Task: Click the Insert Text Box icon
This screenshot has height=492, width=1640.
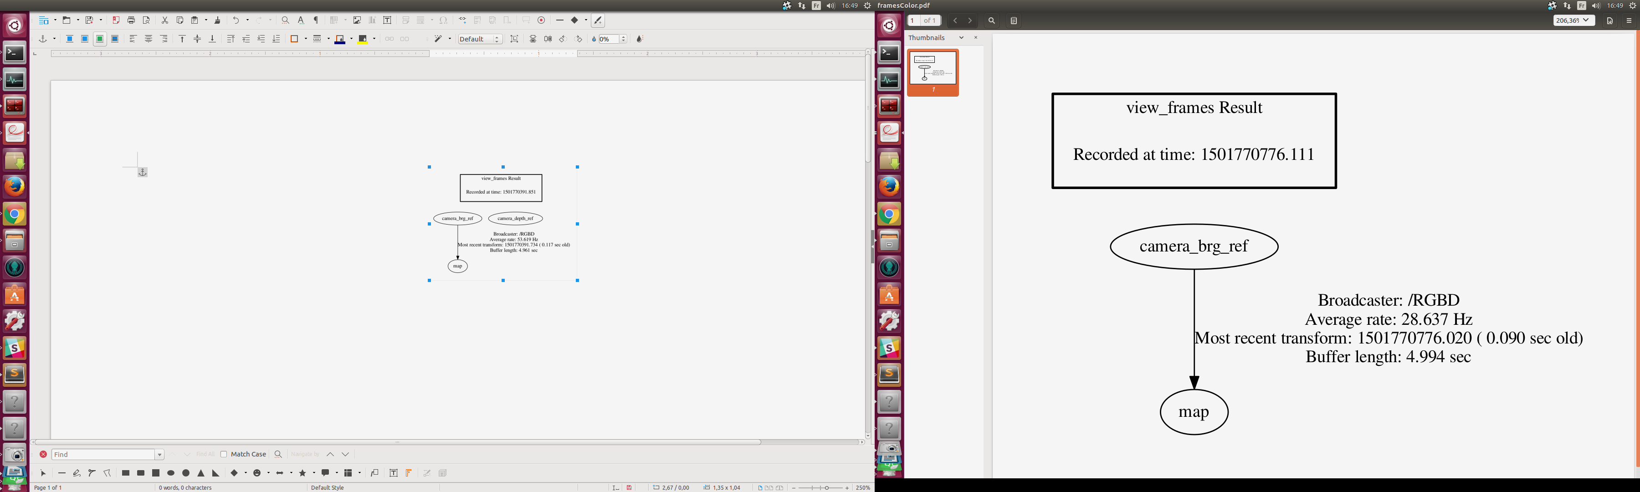Action: [x=387, y=20]
